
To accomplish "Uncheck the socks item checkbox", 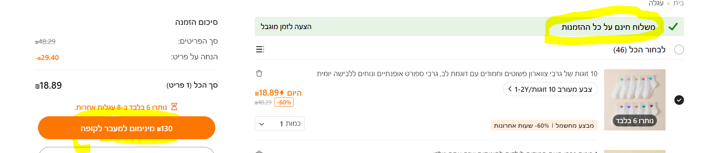I will coord(679,100).
